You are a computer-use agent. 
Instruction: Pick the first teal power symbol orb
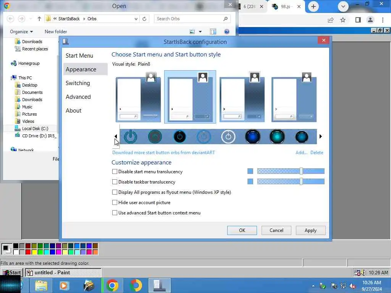coord(131,137)
